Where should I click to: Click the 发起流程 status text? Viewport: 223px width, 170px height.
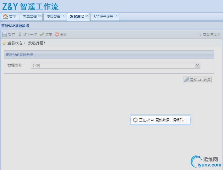(x=36, y=43)
